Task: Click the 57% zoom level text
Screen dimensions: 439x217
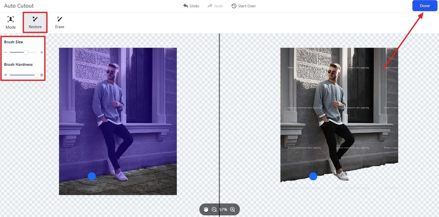Action: 223,209
